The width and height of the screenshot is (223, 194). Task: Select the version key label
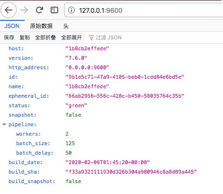tap(21, 58)
